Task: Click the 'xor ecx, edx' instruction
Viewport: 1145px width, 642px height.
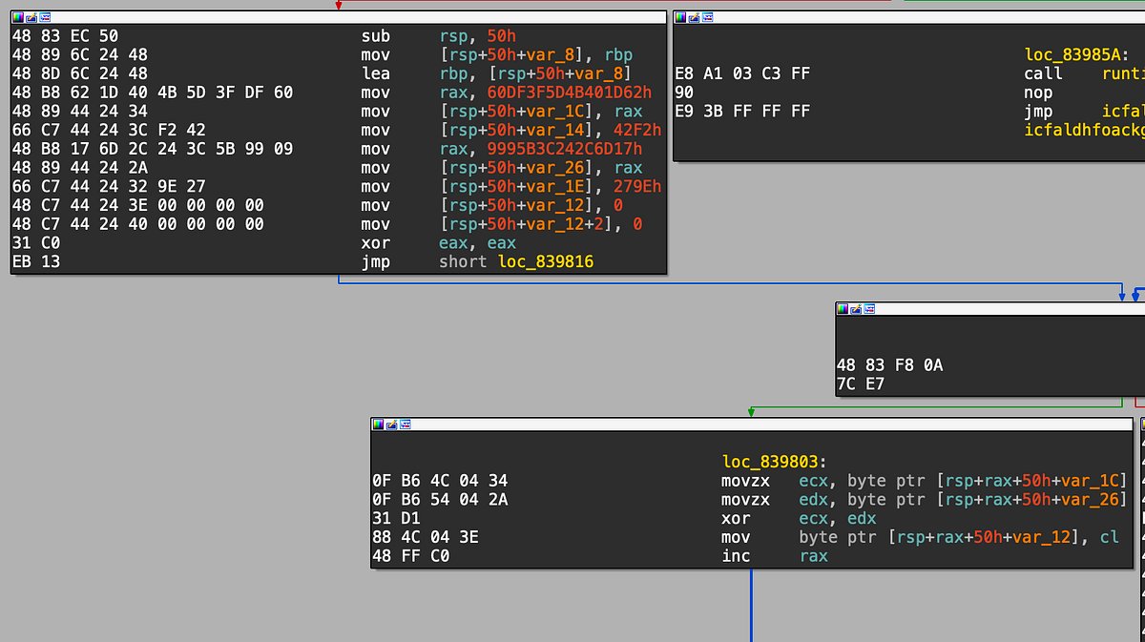Action: click(799, 519)
